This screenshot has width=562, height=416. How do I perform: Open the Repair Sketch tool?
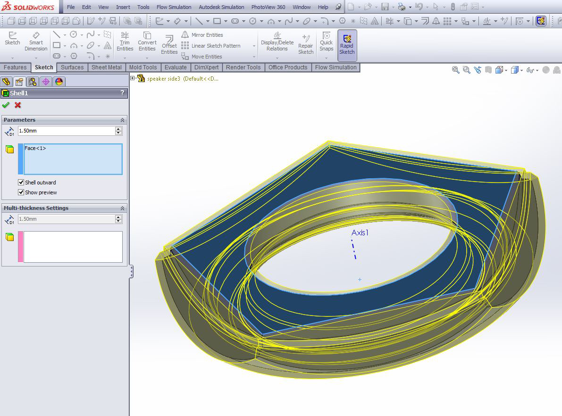[x=306, y=45]
